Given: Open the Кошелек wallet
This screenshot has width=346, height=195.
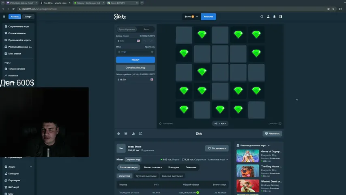Looking at the screenshot, I should click(x=208, y=17).
